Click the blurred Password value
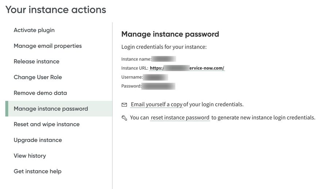Screen dimensions: 328x189 [x=158, y=86]
